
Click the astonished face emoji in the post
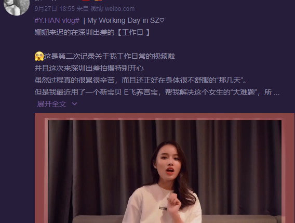(x=39, y=56)
